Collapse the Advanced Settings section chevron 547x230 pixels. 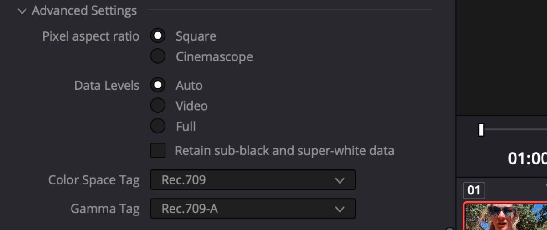(21, 11)
